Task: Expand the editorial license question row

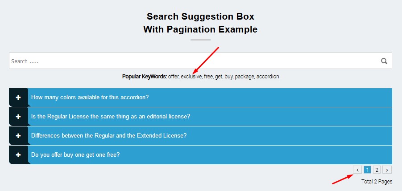Action: coord(111,117)
